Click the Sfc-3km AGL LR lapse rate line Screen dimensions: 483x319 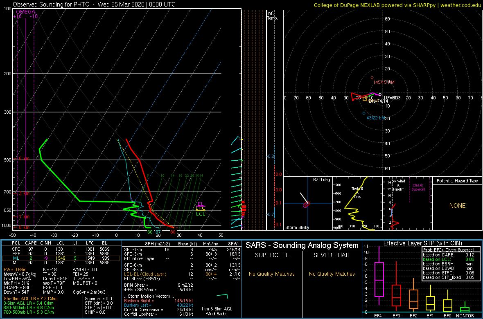[x=31, y=299]
